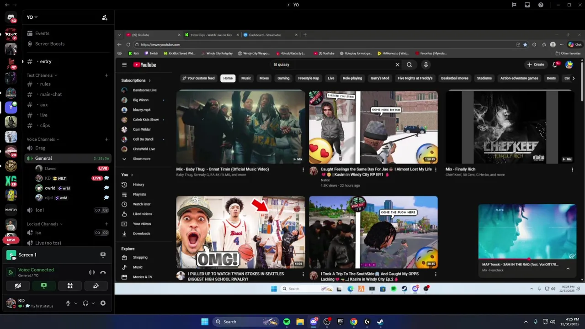The image size is (585, 329).
Task: Show hidden system tray icons chevron
Action: [x=526, y=322]
